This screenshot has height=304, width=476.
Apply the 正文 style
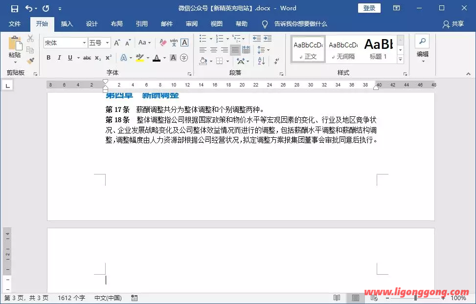[x=308, y=50]
